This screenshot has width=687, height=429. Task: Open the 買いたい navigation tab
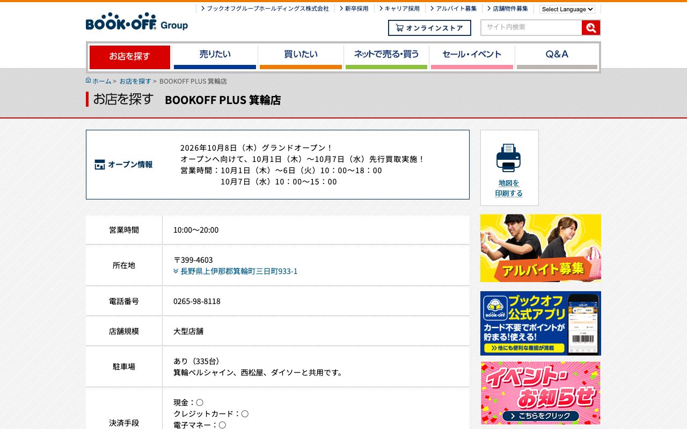[301, 57]
